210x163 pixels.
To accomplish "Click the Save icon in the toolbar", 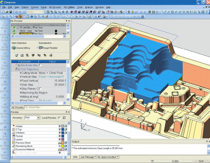I will [11, 12].
